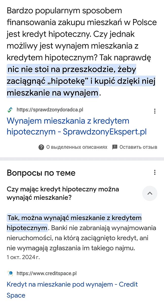Click the "Вопросы по теме" section heading
This screenshot has width=164, height=305.
click(x=41, y=173)
